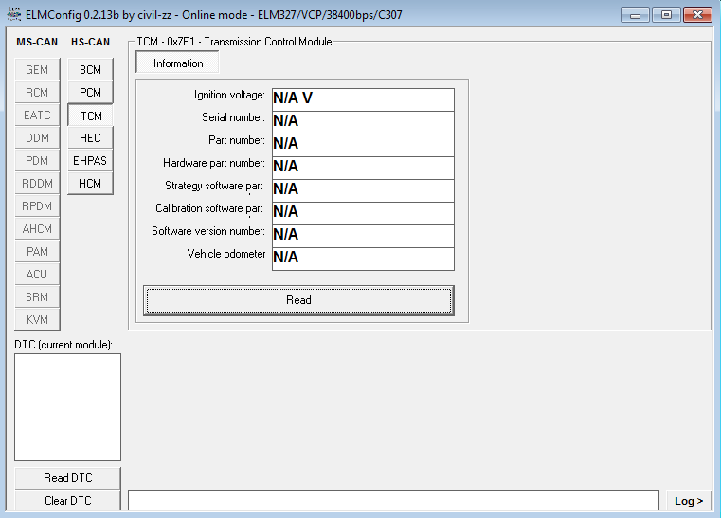Click the ELMConfig title bar app icon
The height and width of the screenshot is (518, 721).
[x=14, y=15]
